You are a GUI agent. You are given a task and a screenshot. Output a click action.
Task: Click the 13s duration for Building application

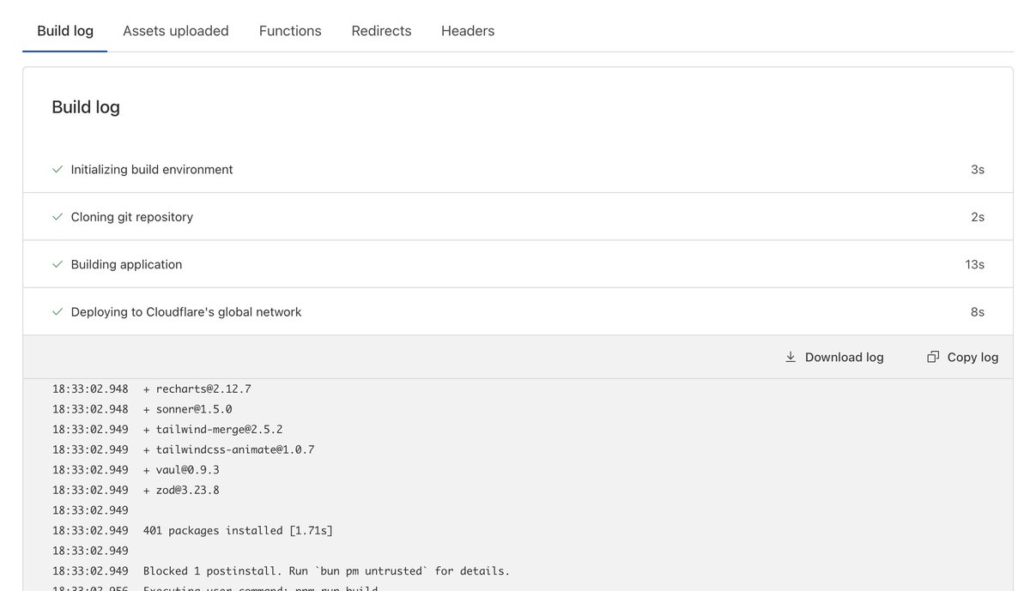[974, 264]
